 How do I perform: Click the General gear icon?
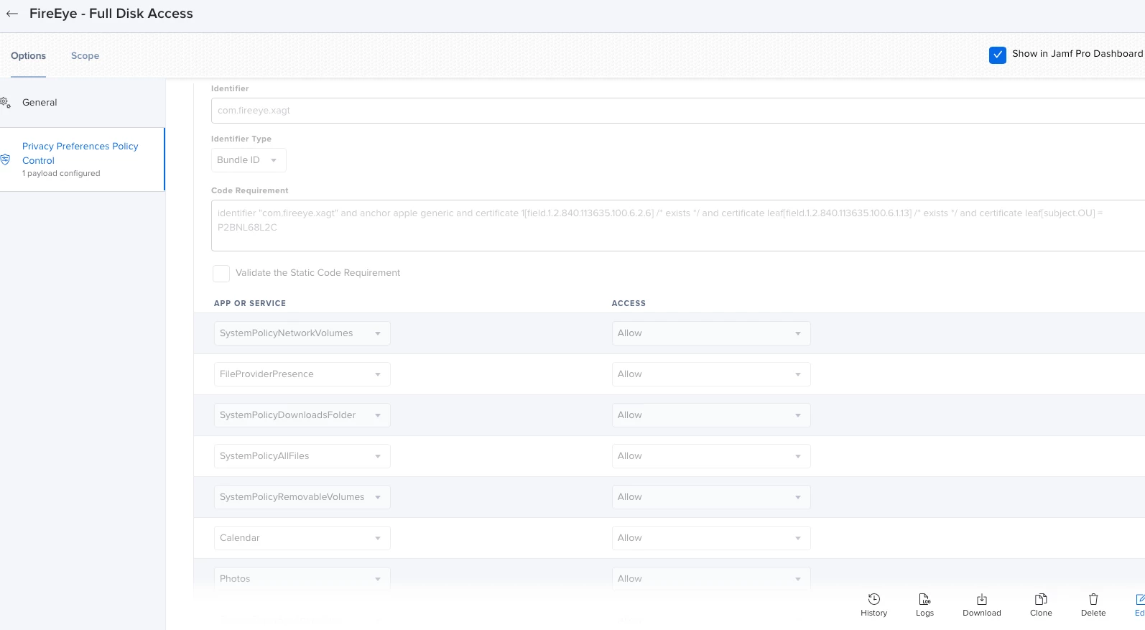coord(5,103)
